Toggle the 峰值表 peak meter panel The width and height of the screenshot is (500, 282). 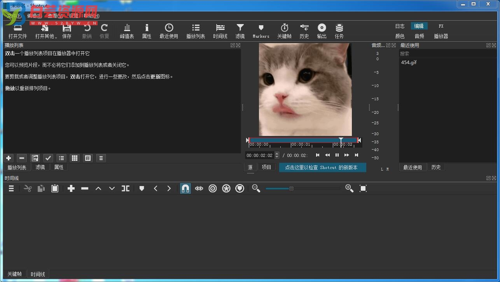127,31
